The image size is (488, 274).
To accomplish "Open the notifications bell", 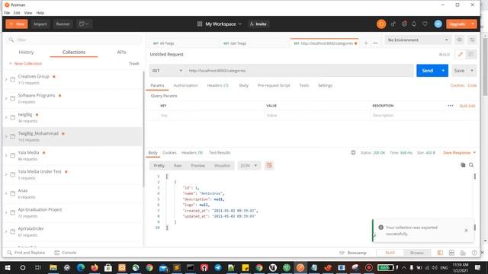I will pos(414,24).
